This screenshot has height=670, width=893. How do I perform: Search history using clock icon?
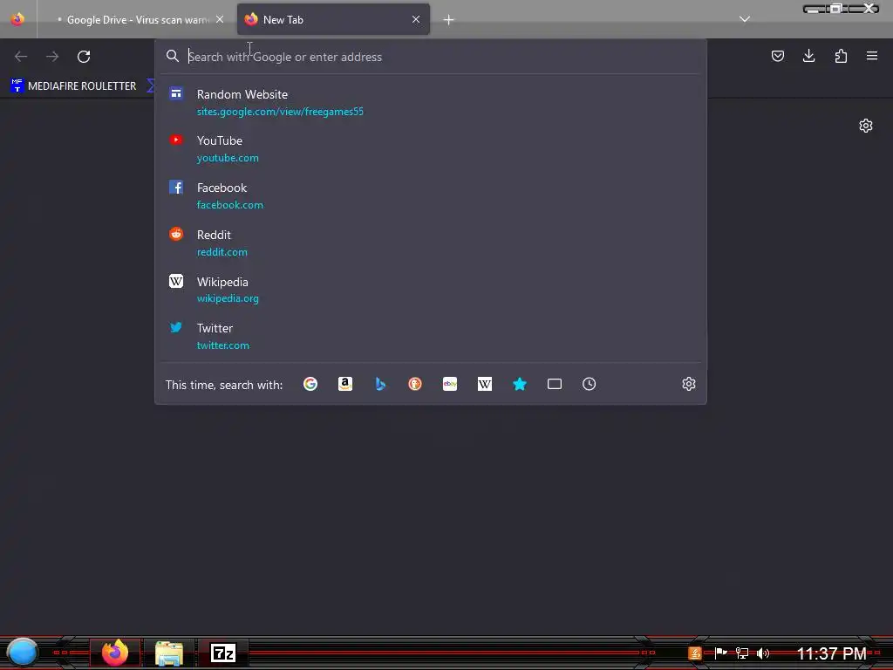[x=589, y=384]
